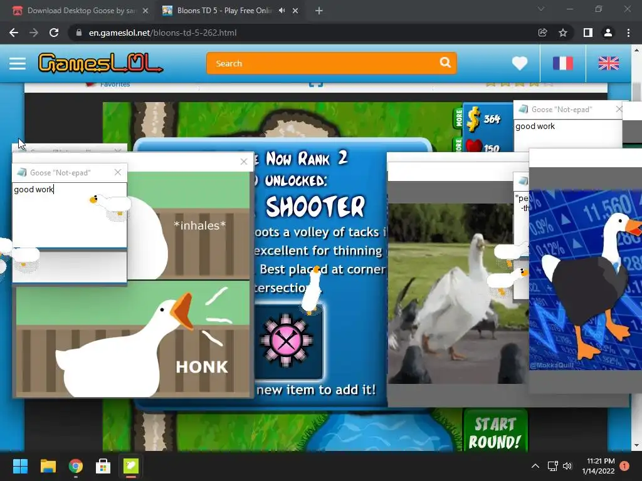
Task: Open File Explorer from the taskbar
Action: point(48,466)
